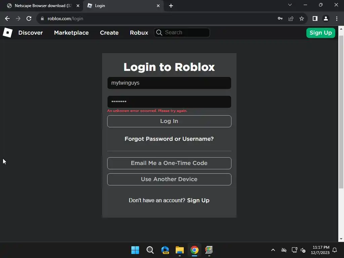Open the taskbar clock and date
344x258 pixels.
point(320,250)
